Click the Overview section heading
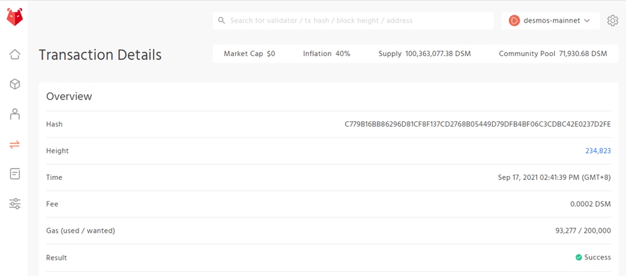626x276 pixels. click(69, 96)
